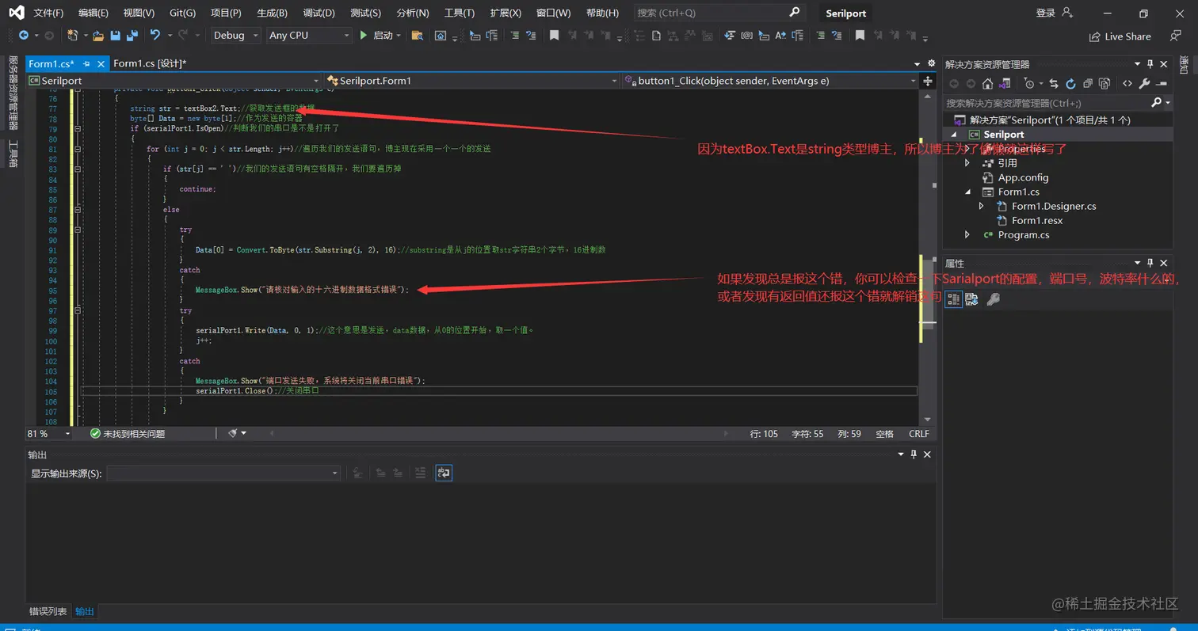This screenshot has width=1198, height=631.
Task: Undo the last edit via toolbar arrow
Action: point(155,36)
